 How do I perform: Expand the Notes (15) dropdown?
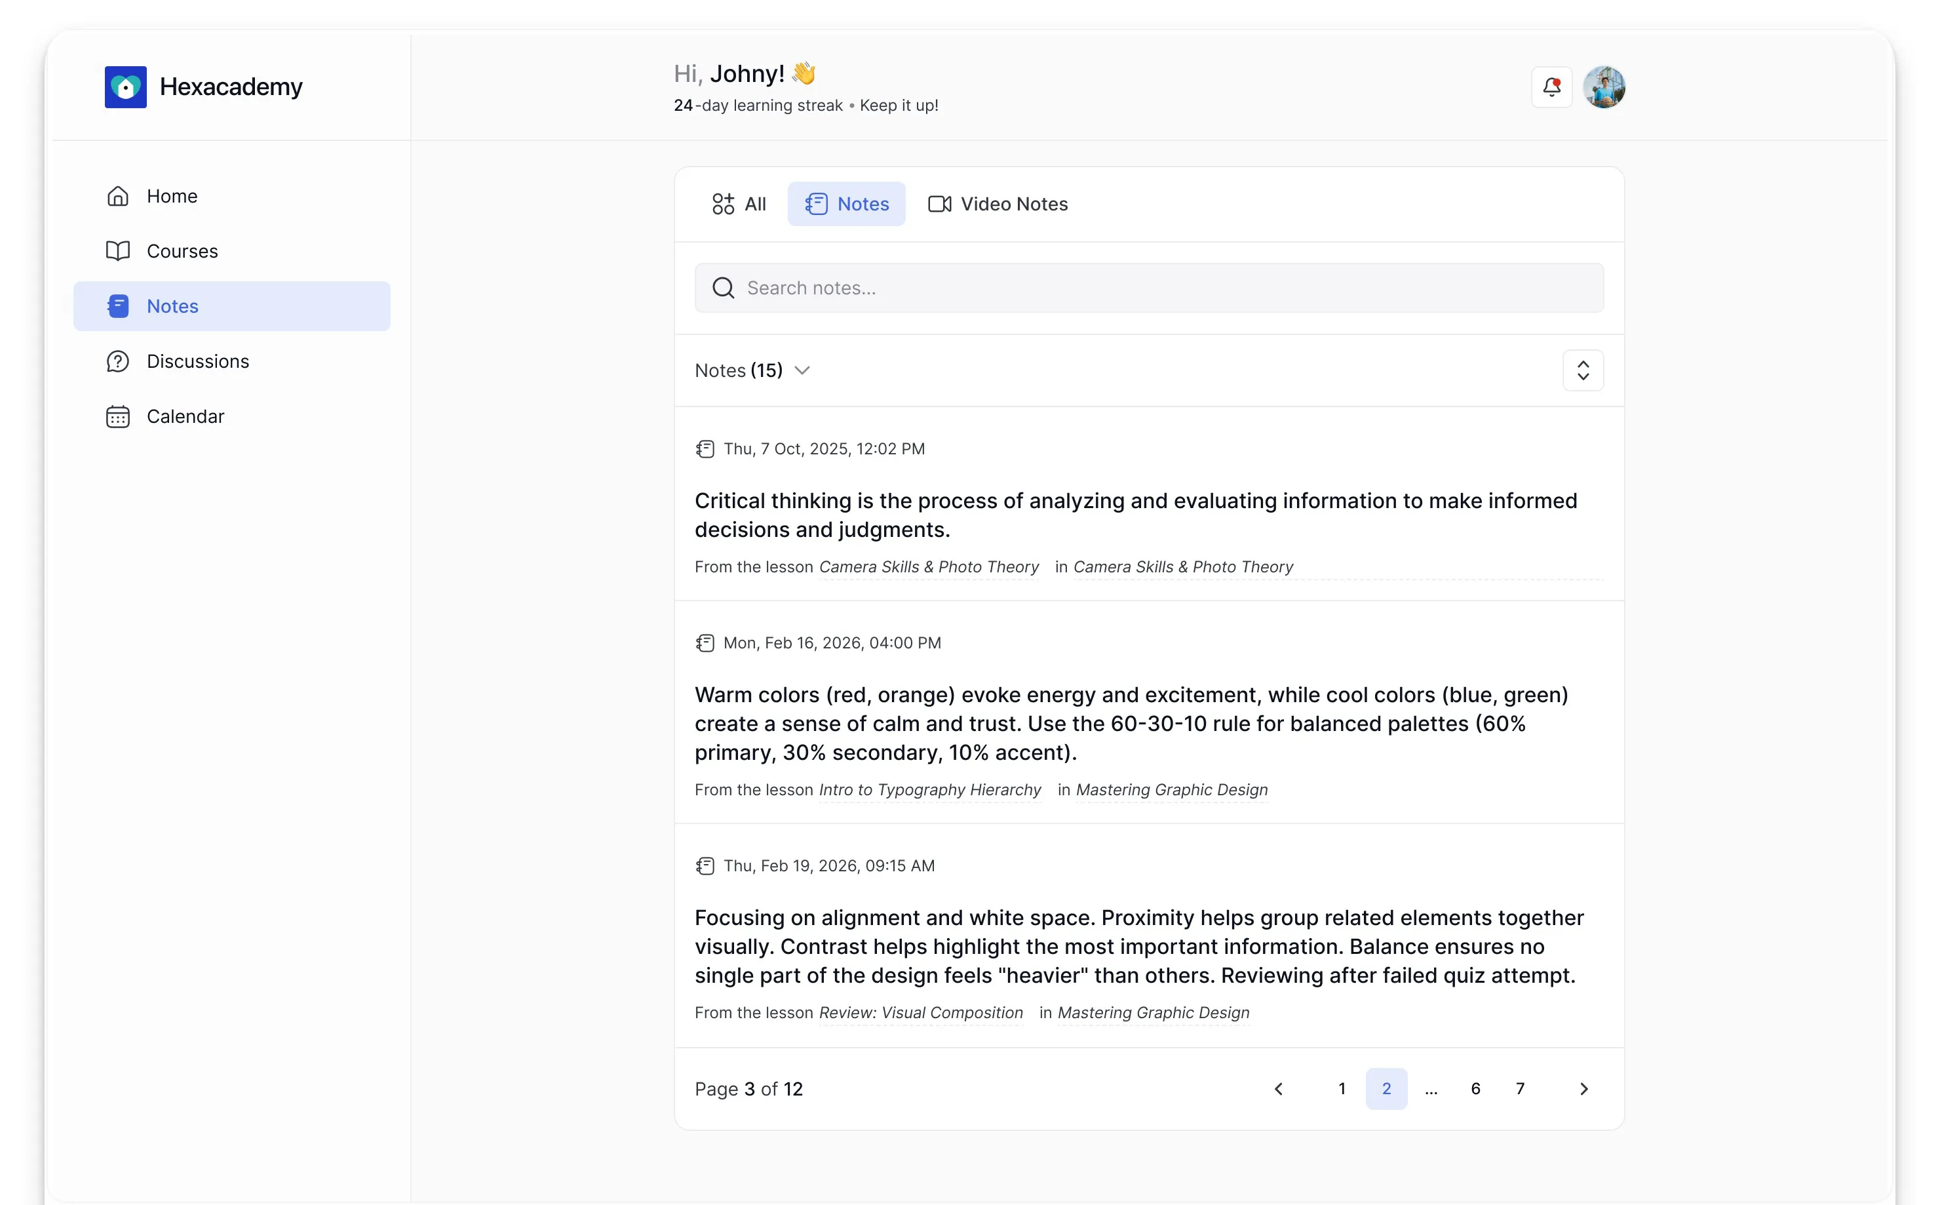[x=752, y=370]
